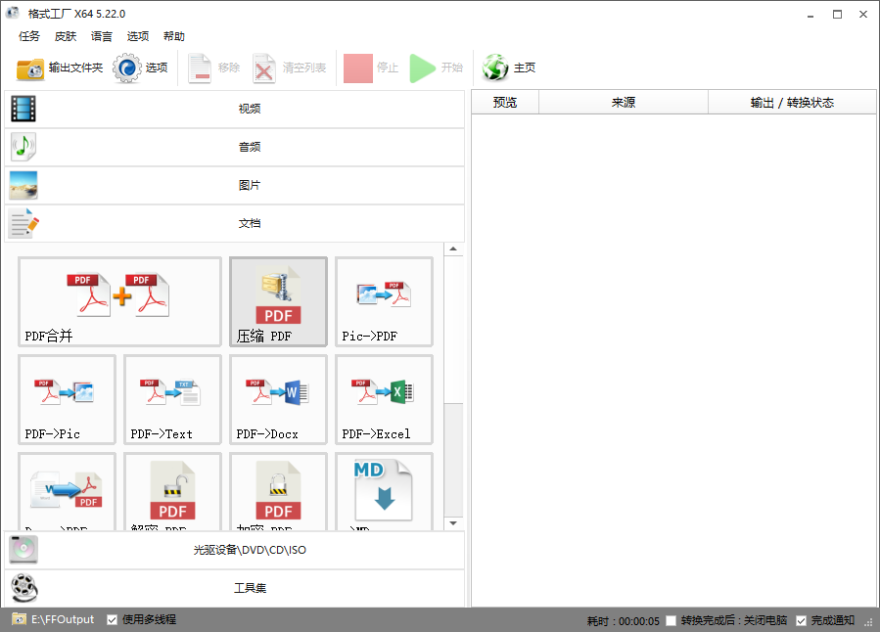The image size is (880, 632).
Task: Click the 耗时 : 00:00:05 elapsed time text
Action: pos(623,621)
